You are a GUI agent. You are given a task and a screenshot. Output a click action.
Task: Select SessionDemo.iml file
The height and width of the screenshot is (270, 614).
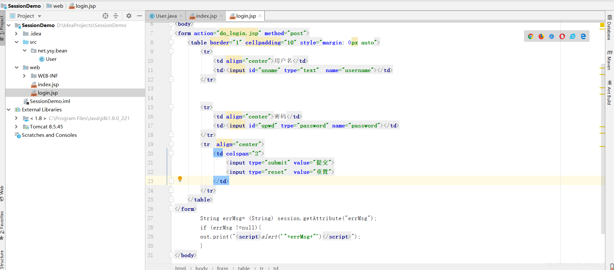pyautogui.click(x=50, y=101)
